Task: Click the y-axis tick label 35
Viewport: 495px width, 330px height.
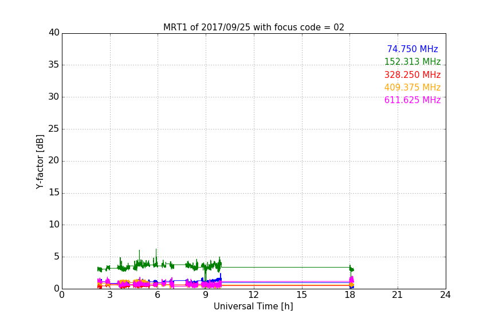Action: (x=54, y=65)
